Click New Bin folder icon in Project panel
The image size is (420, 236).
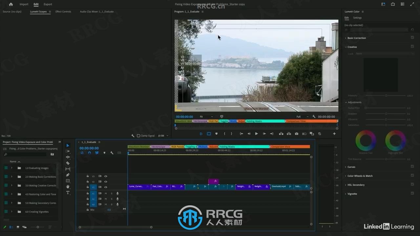pyautogui.click(x=52, y=154)
